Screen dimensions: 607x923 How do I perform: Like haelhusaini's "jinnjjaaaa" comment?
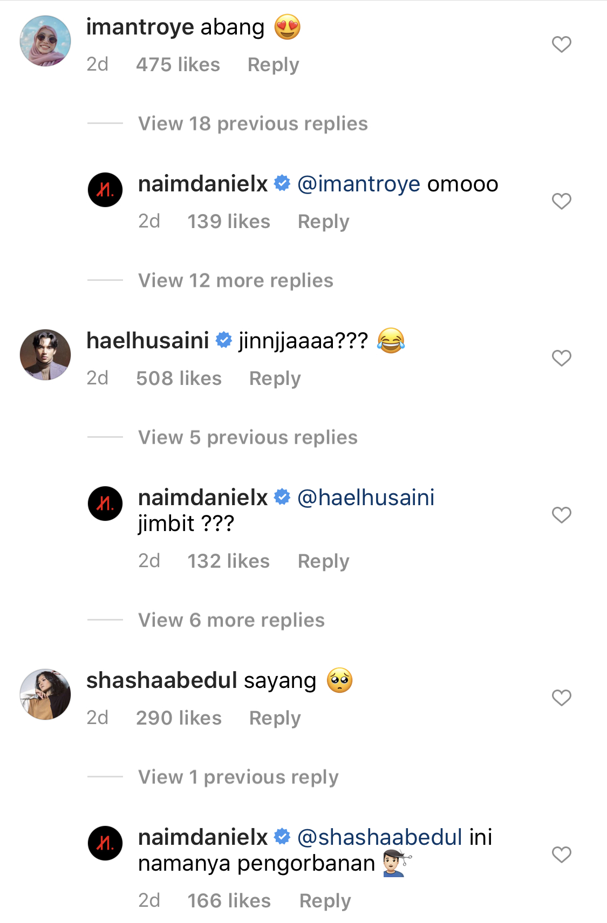[x=561, y=358]
